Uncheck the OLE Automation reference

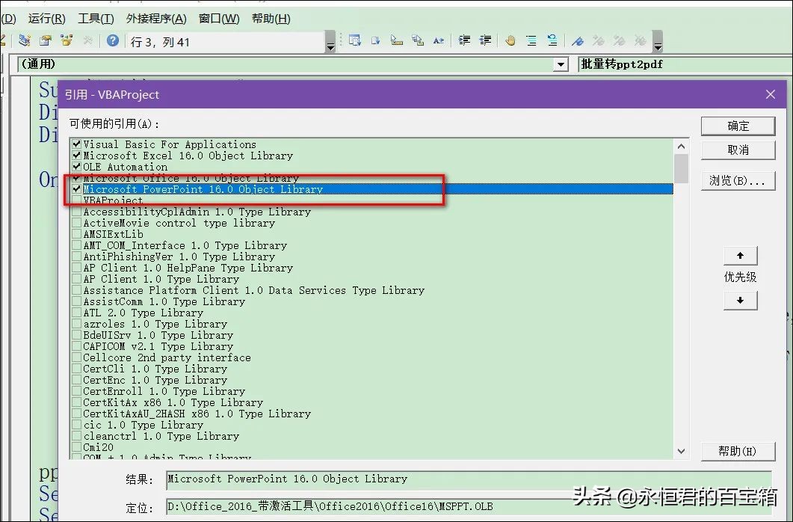pos(77,166)
